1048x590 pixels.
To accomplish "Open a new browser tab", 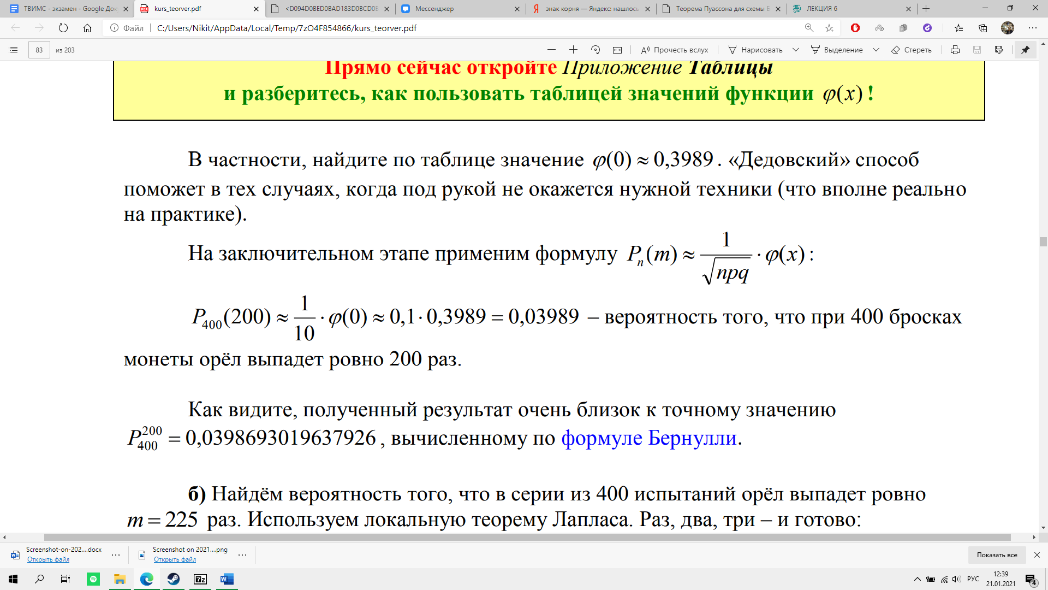I will tap(926, 9).
